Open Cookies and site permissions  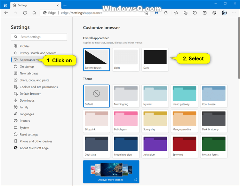point(39,87)
